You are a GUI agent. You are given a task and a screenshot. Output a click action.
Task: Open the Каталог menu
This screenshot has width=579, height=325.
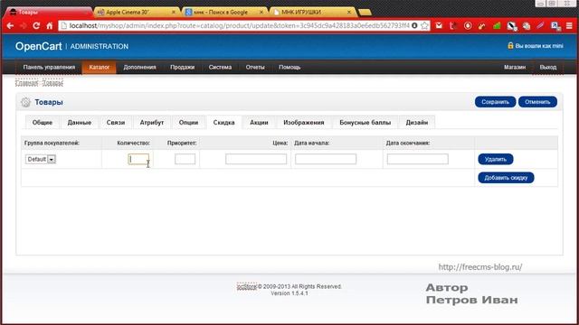(99, 68)
